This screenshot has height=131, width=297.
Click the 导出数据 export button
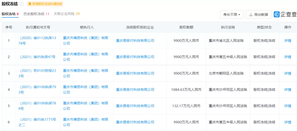pyautogui.click(x=258, y=14)
